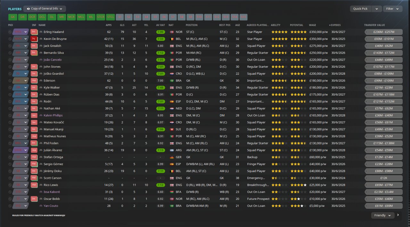The image size is (410, 227).
Task: Toggle the picked checkmark for Ederson
Action: pos(10,81)
